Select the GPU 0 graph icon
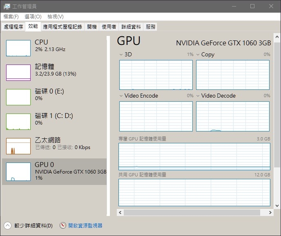The width and height of the screenshot is (281, 236). point(18,171)
